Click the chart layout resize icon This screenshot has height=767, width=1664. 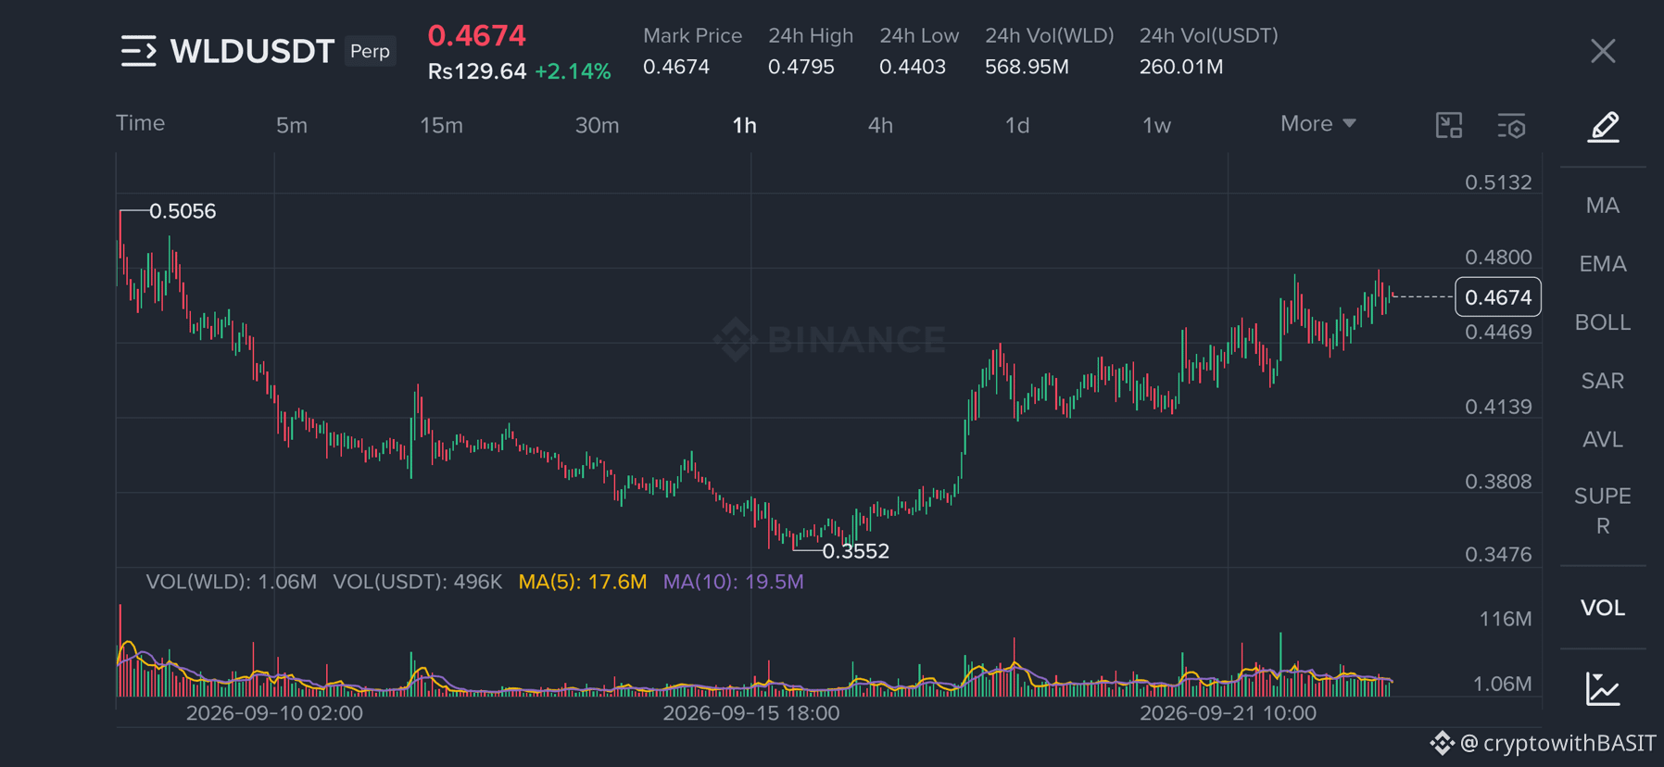coord(1449,126)
